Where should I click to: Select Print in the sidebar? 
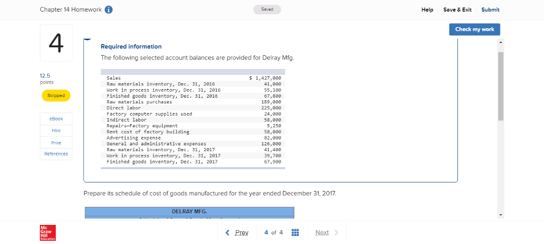[56, 143]
